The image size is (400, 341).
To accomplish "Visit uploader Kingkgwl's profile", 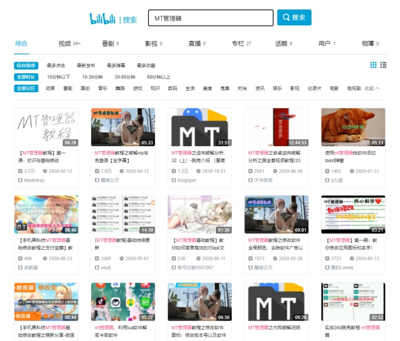I will 187,180.
